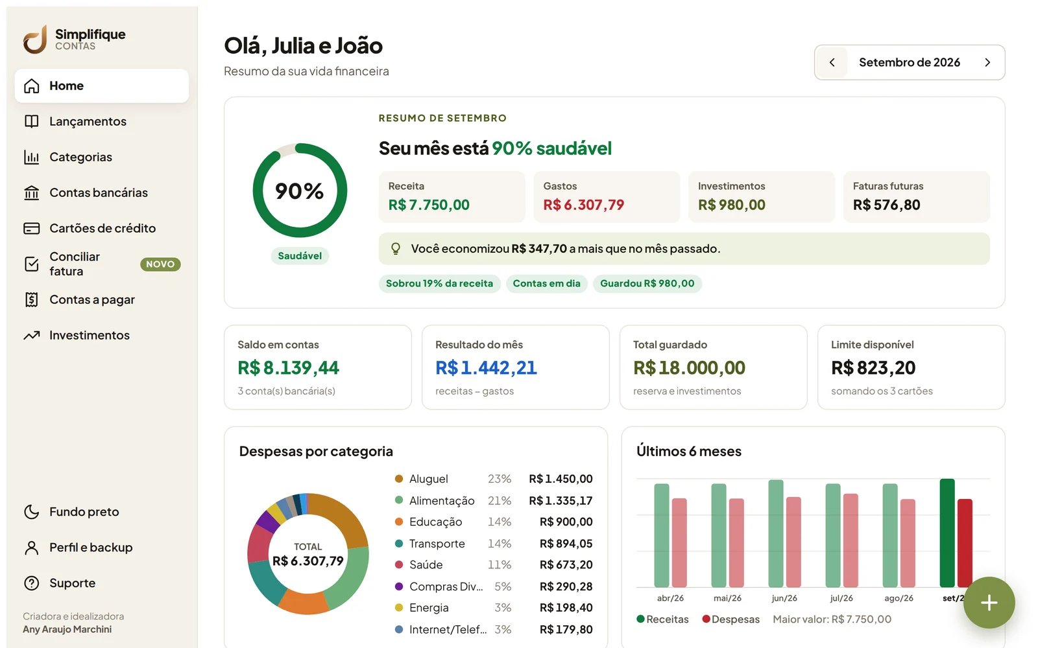The width and height of the screenshot is (1038, 648).
Task: Click the Sobrou 19% da receita tag
Action: pos(439,284)
